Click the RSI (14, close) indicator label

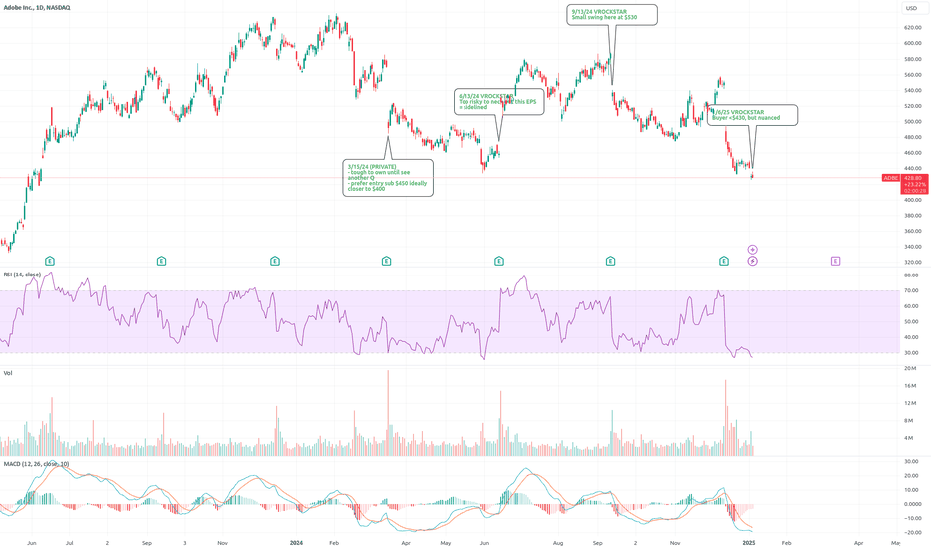(x=23, y=274)
